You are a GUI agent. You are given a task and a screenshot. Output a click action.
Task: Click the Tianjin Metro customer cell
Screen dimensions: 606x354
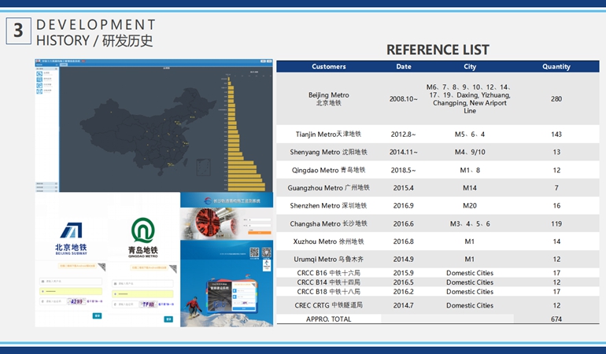point(328,134)
